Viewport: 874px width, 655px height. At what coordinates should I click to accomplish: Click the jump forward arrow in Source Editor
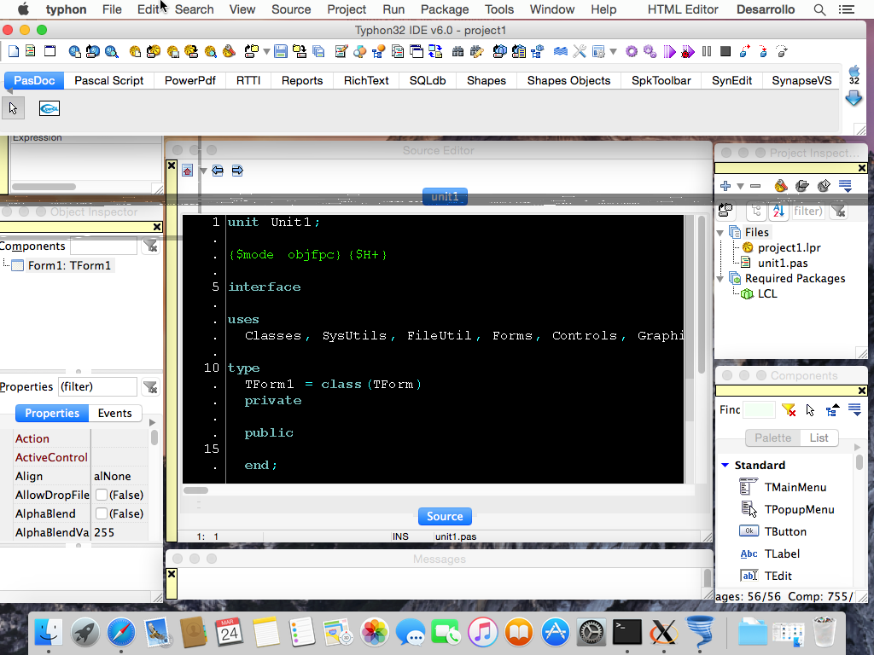click(x=237, y=171)
